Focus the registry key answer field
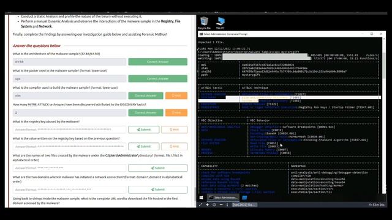The image size is (392, 220). 69,130
